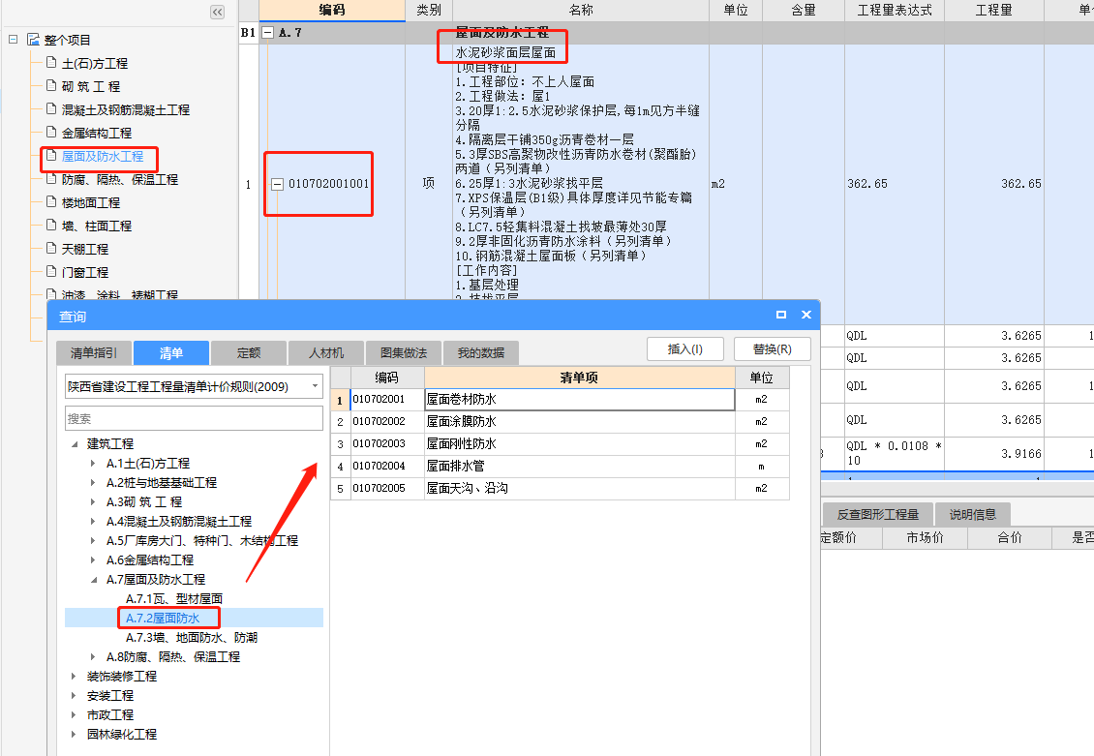The width and height of the screenshot is (1094, 756).
Task: Expand A.6金属结构工程 node
Action: point(94,560)
